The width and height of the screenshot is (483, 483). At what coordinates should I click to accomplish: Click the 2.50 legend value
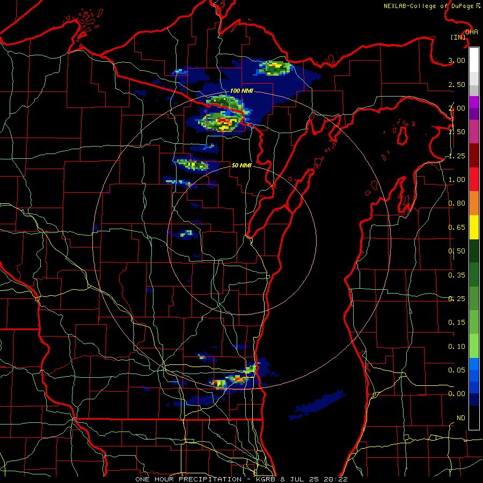tap(457, 84)
